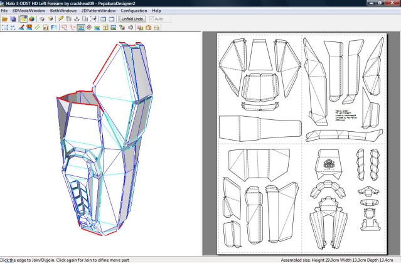Click the open folder icon in toolbar

click(x=4, y=19)
